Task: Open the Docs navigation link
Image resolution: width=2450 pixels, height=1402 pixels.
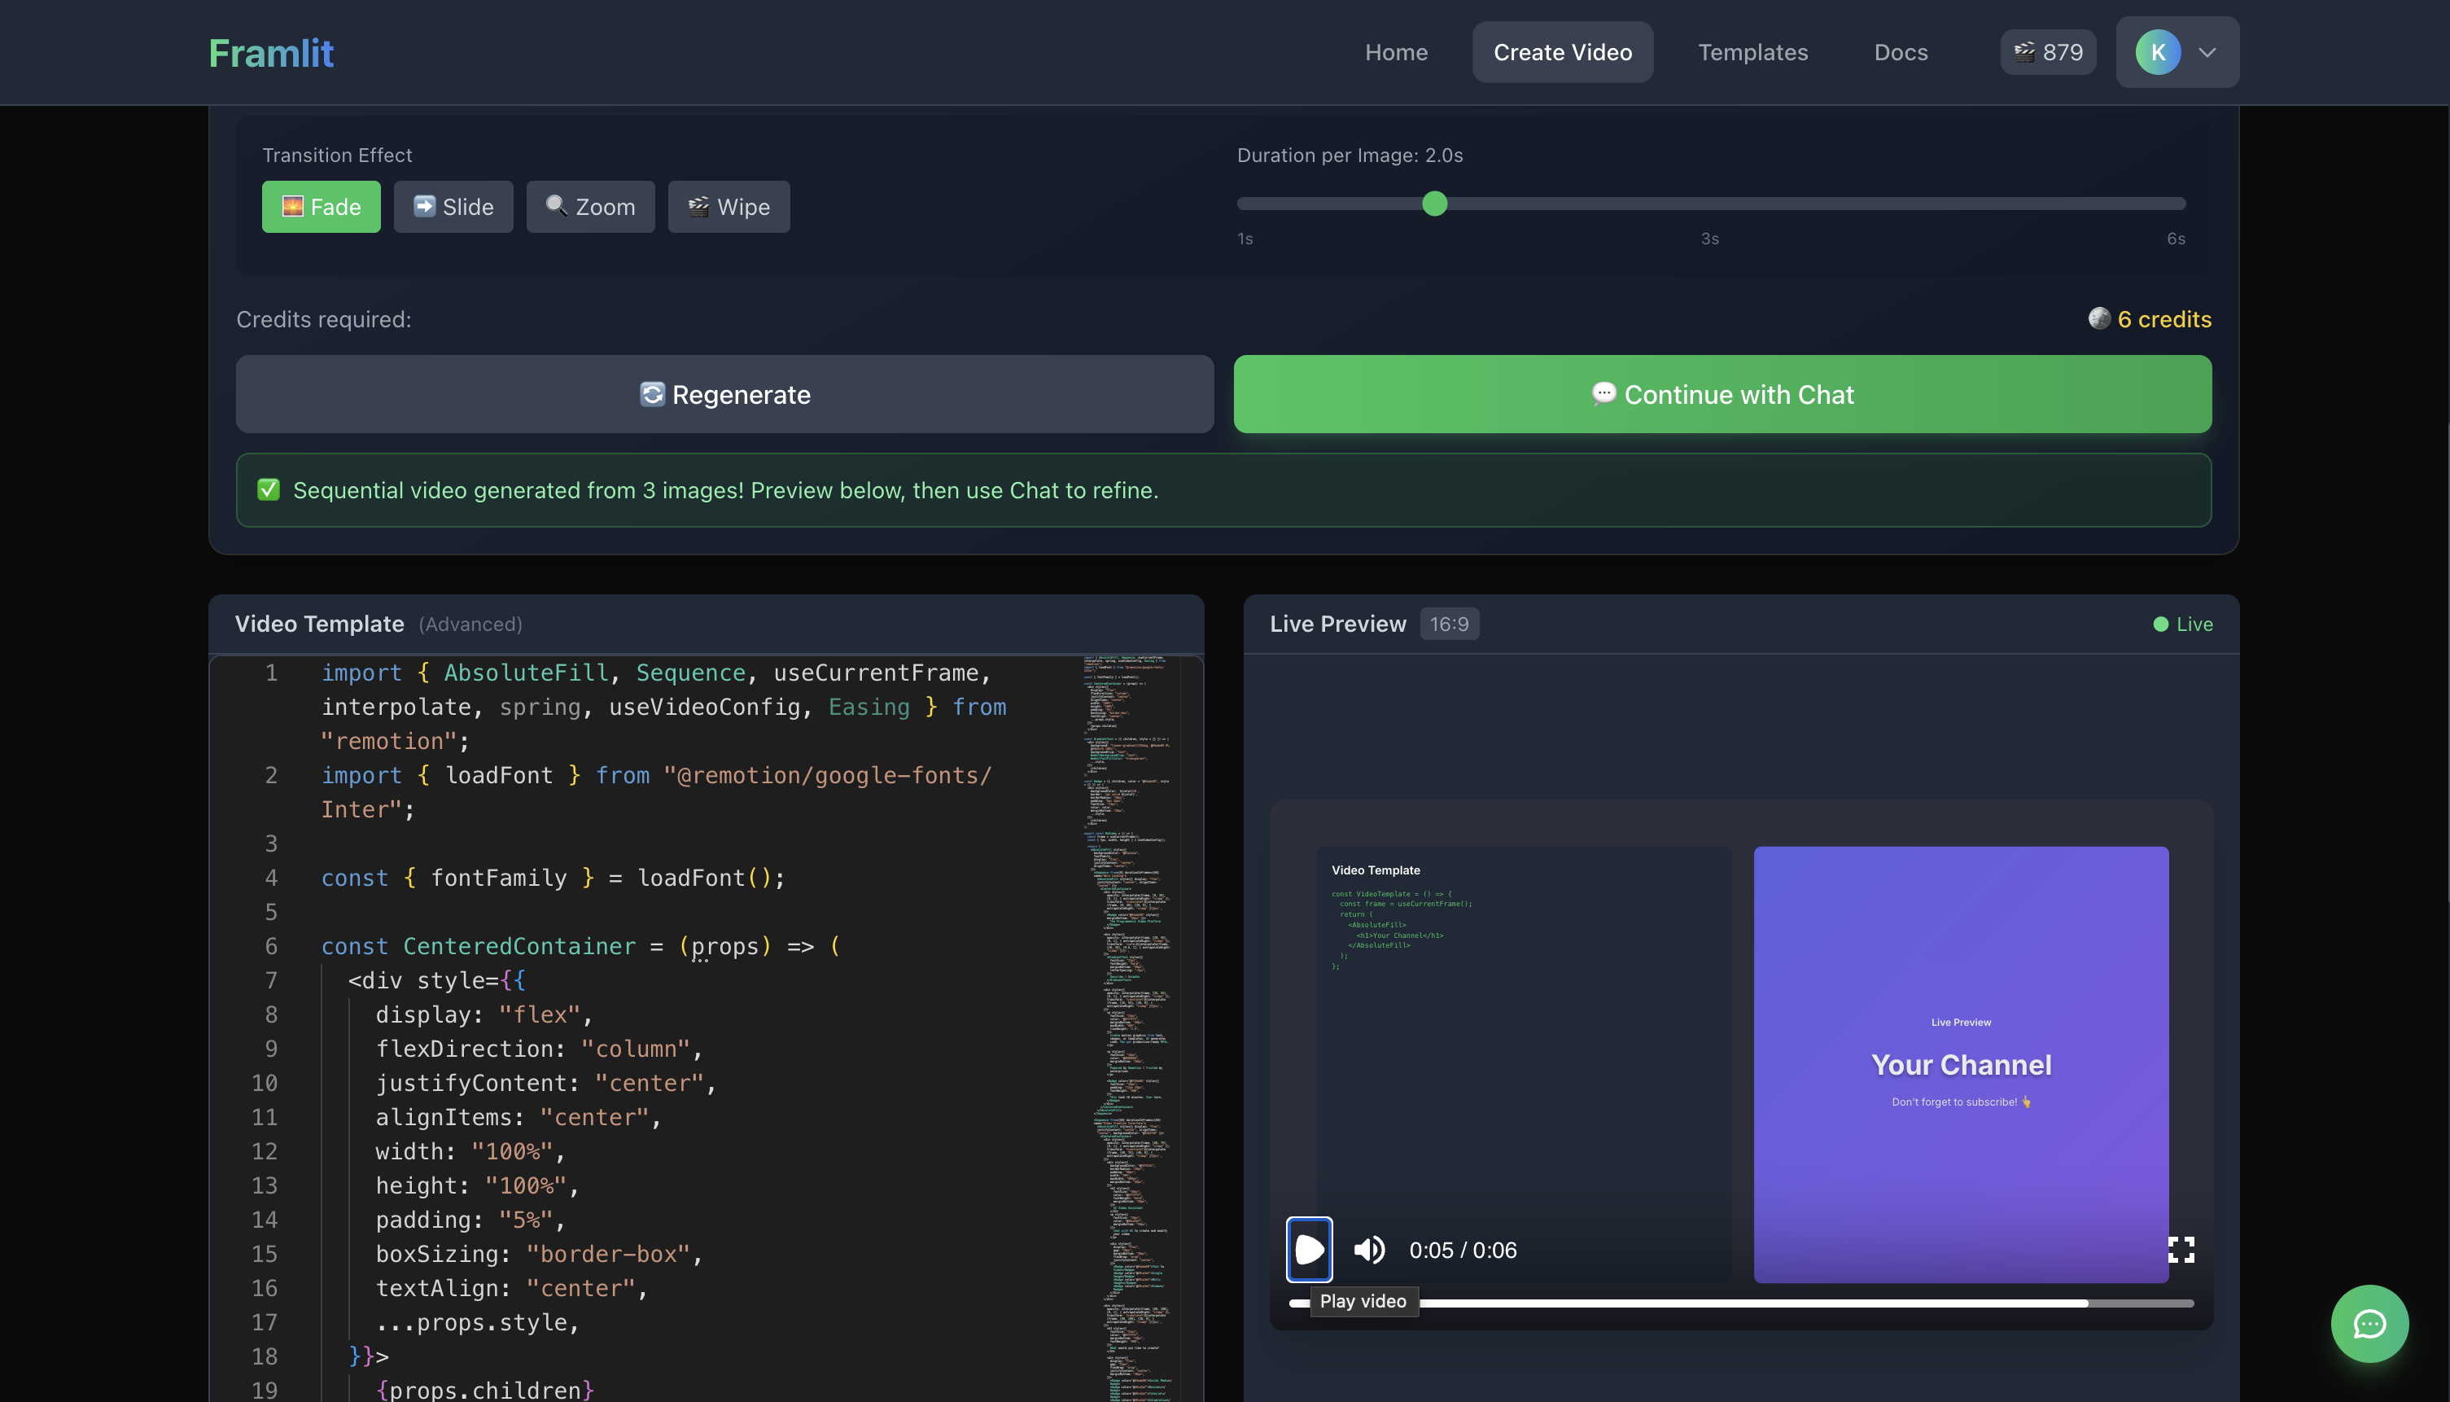Action: coord(1901,52)
